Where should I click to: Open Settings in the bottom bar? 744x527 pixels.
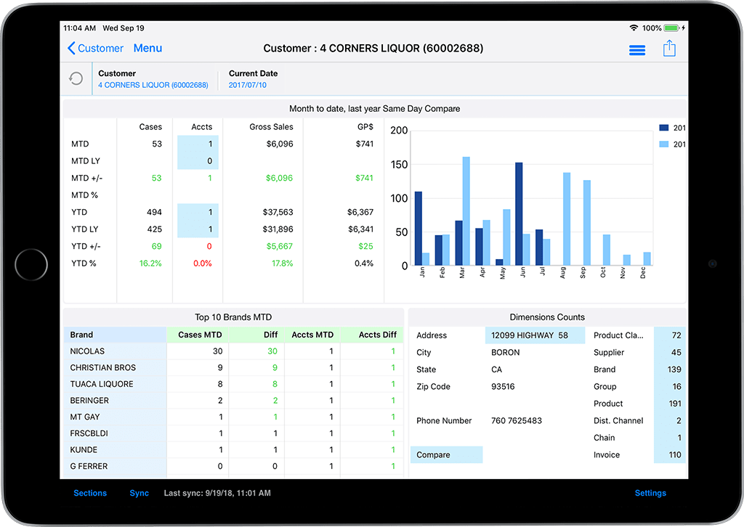coord(650,493)
